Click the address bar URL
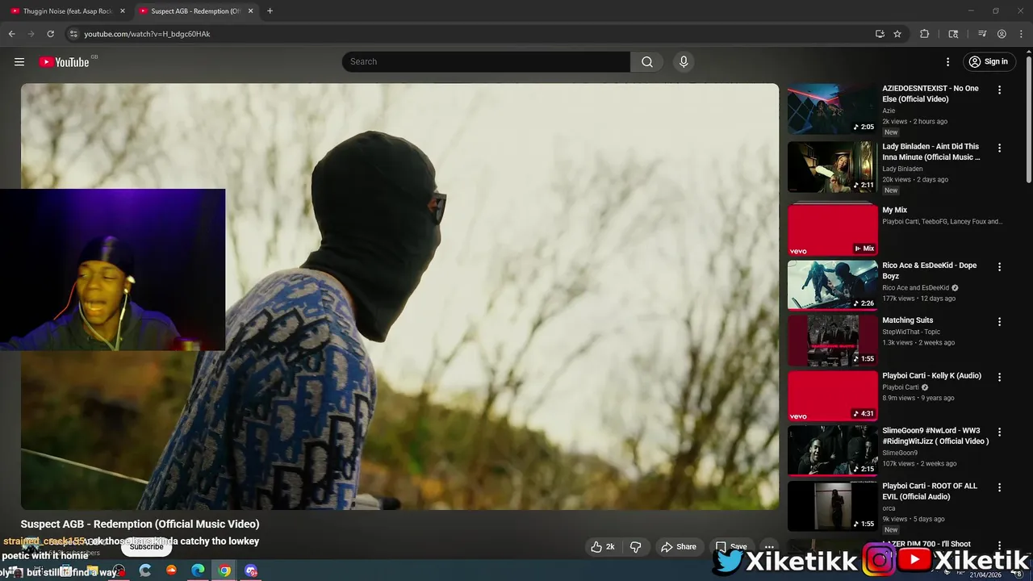 pyautogui.click(x=147, y=34)
